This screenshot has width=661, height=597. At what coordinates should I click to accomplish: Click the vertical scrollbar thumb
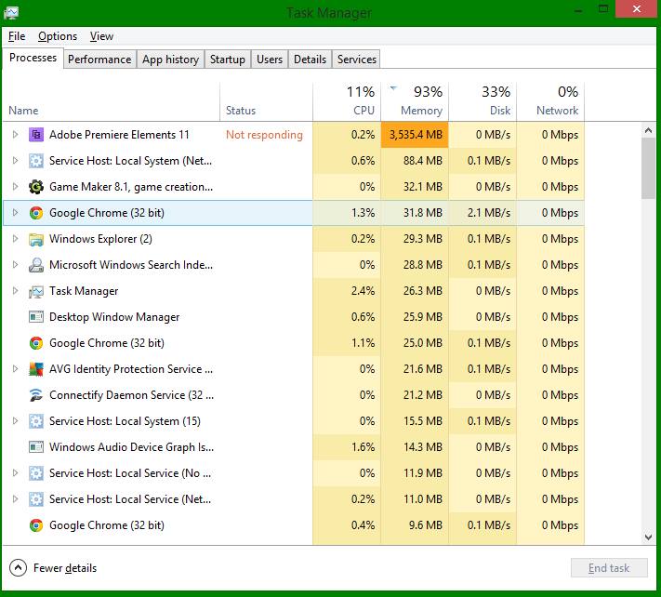pyautogui.click(x=648, y=168)
